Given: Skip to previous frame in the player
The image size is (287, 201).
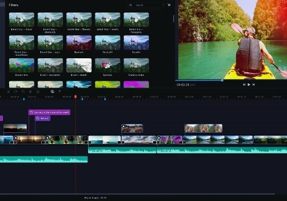Looking at the screenshot, I should (244, 84).
